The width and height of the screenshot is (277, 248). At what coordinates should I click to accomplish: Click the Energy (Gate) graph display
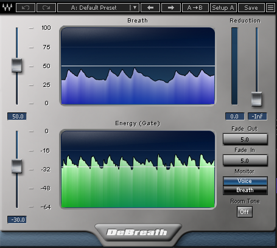pyautogui.click(x=138, y=169)
